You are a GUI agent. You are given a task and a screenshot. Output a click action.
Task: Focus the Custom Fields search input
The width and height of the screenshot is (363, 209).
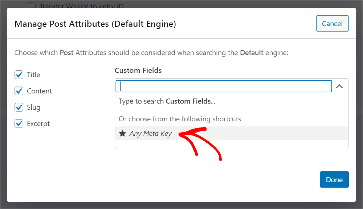point(224,86)
